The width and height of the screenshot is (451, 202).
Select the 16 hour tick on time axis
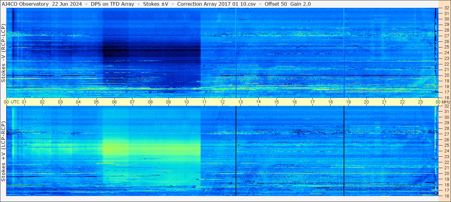(x=294, y=102)
